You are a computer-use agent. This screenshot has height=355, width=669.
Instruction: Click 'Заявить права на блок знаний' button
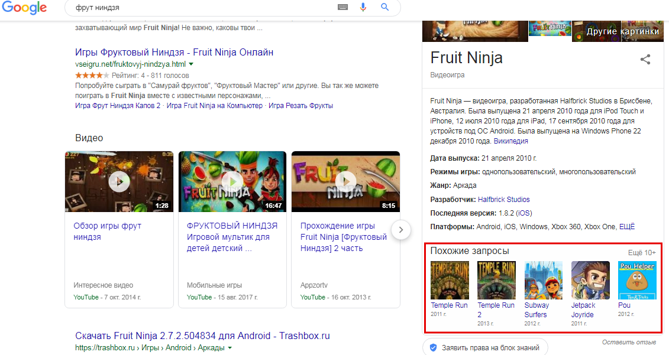tap(485, 347)
